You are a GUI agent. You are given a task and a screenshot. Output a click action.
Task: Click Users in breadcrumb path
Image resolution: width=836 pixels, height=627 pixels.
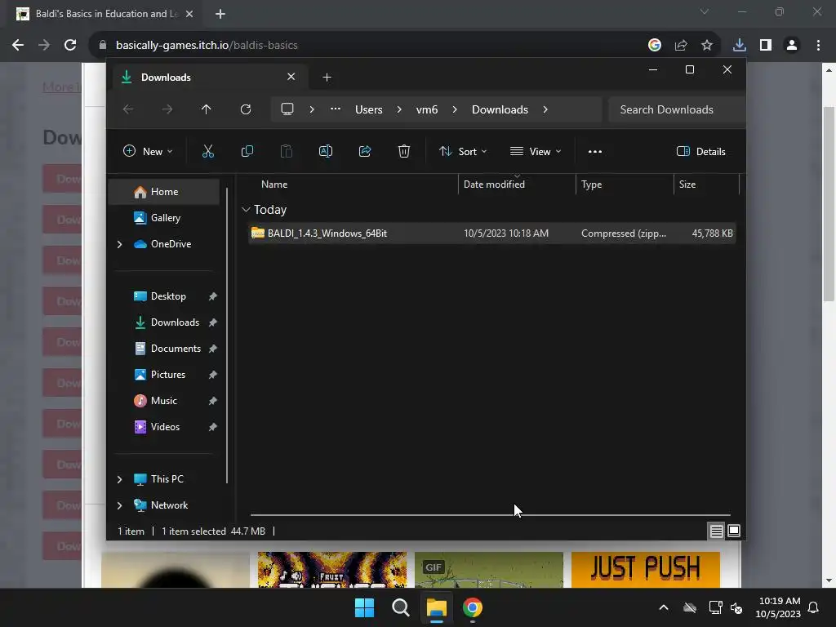click(x=369, y=109)
